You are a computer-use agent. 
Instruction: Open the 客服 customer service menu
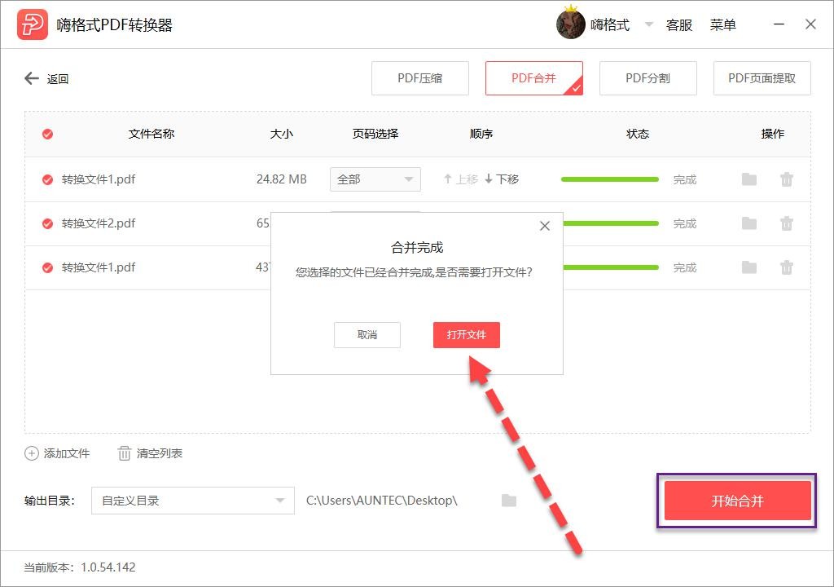pos(679,25)
